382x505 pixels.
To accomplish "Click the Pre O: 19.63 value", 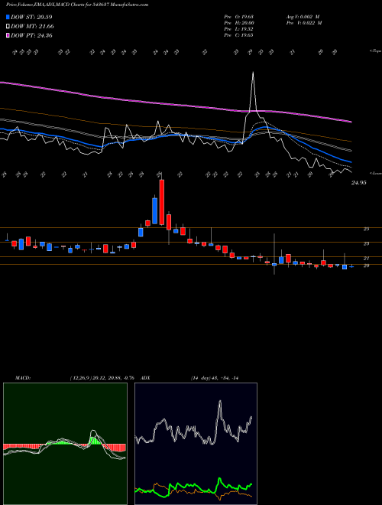I will pos(238,17).
